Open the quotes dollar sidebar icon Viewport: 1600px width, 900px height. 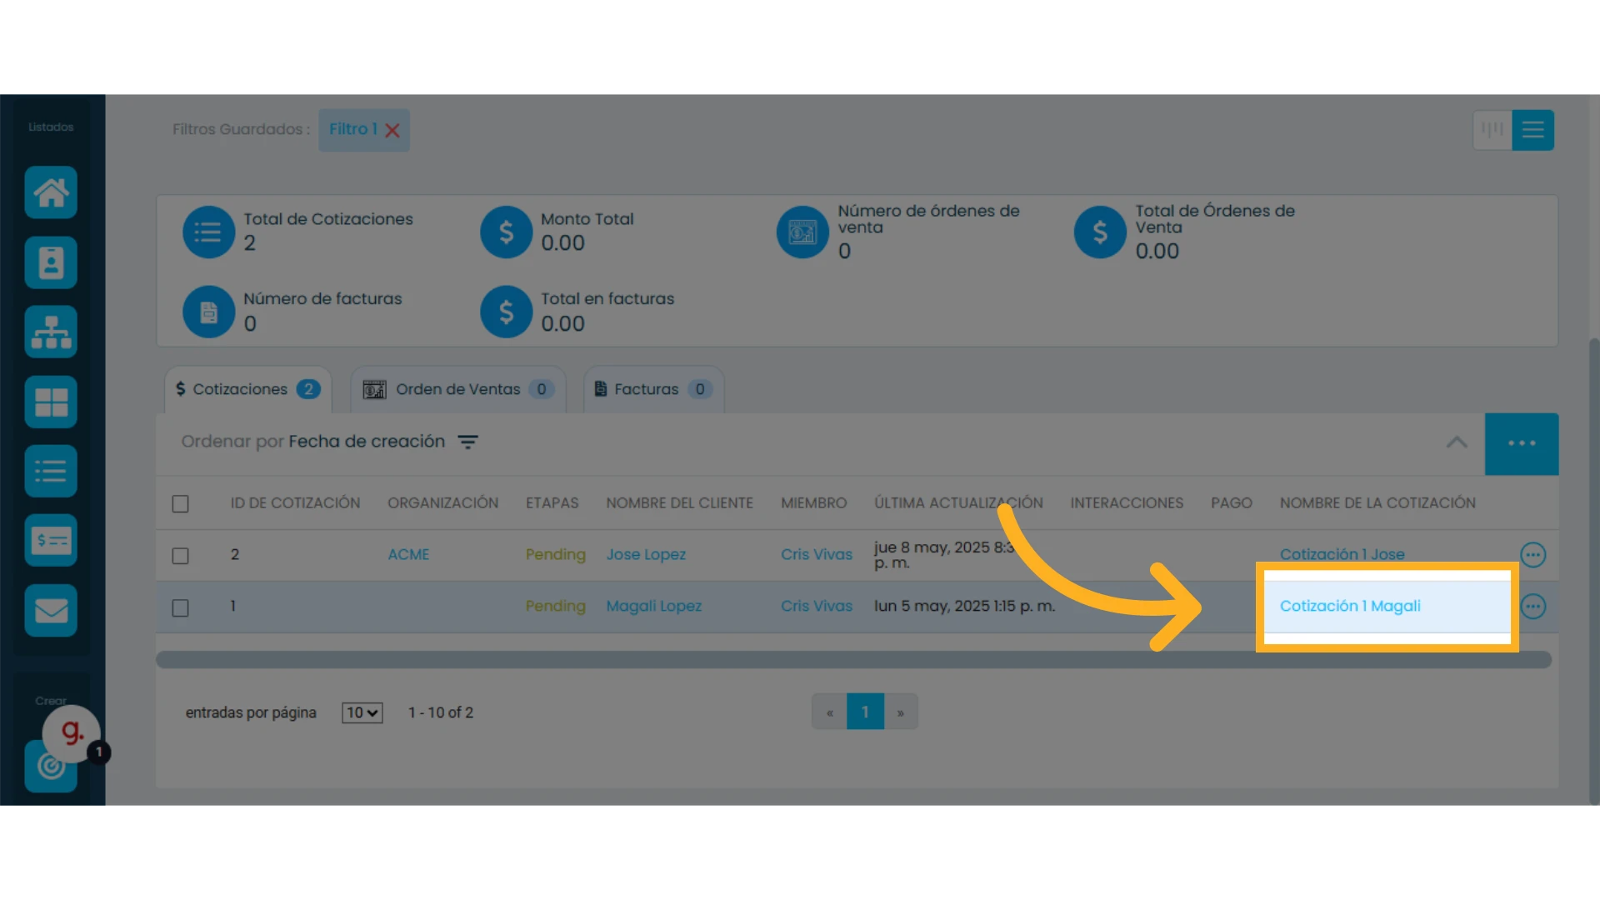coord(51,541)
